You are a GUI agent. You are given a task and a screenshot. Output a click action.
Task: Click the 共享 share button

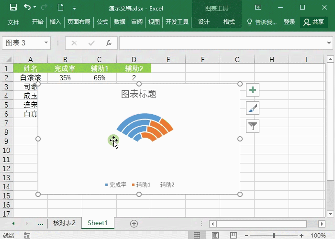[314, 22]
